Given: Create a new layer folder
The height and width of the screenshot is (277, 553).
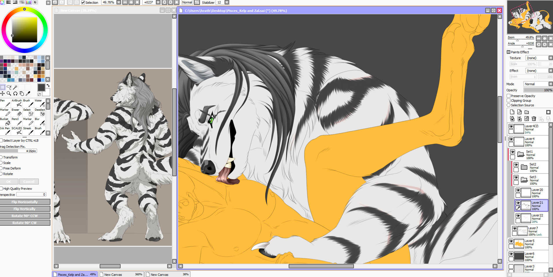Looking at the screenshot, I should [x=527, y=112].
